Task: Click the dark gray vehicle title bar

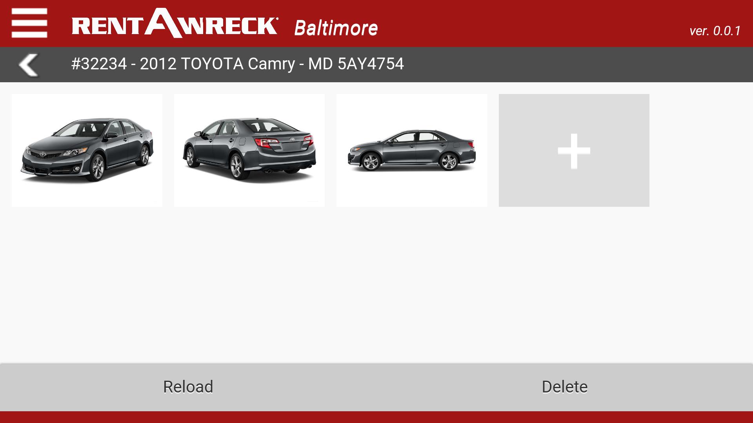Action: 376,65
